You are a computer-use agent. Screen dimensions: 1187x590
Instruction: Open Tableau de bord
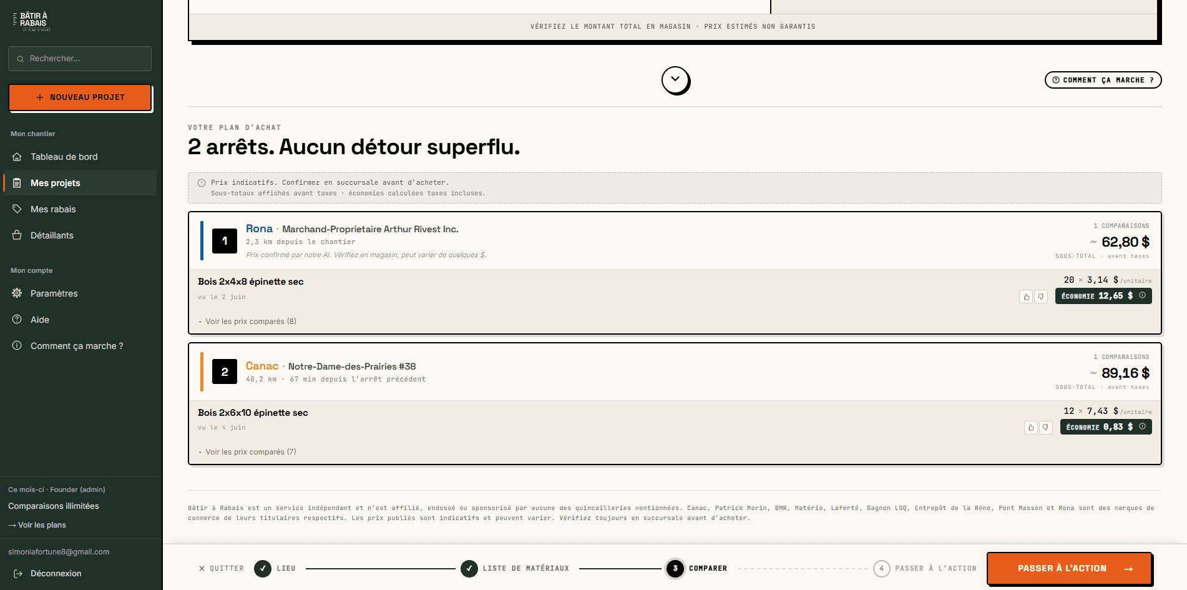tap(80, 157)
